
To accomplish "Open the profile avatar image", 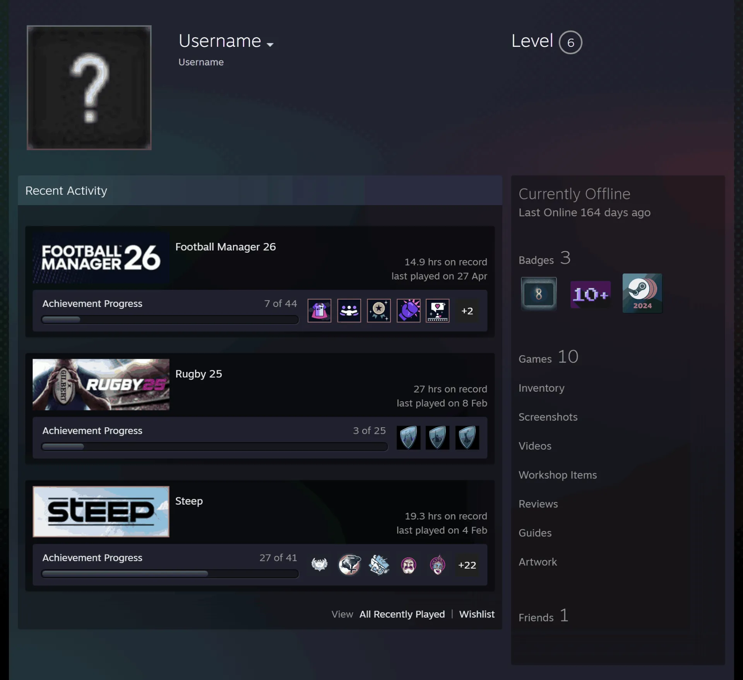I will pyautogui.click(x=89, y=87).
